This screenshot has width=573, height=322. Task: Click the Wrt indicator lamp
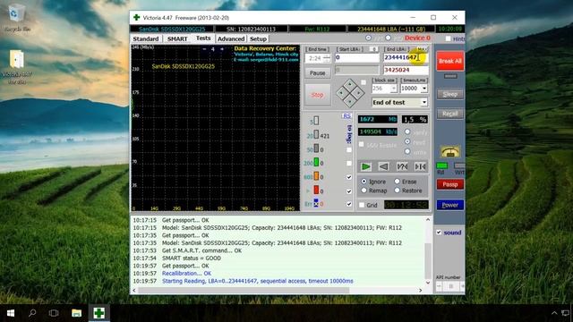tap(459, 165)
